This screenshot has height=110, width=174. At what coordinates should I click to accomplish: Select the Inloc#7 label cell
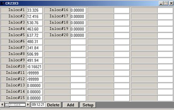(14, 48)
